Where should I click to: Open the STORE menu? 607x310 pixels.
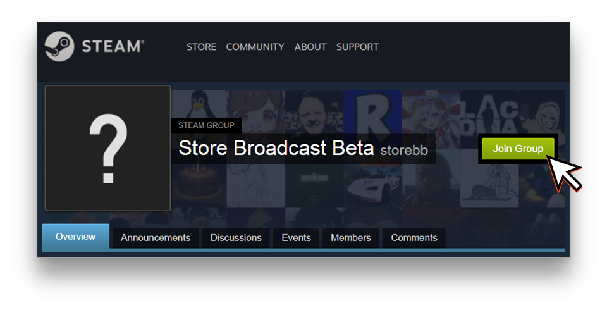click(x=201, y=47)
